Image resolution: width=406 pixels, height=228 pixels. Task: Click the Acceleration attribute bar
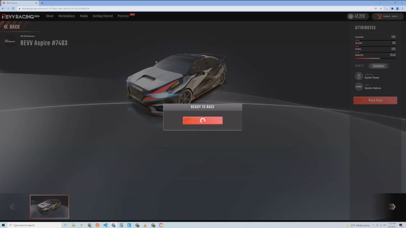tap(375, 40)
